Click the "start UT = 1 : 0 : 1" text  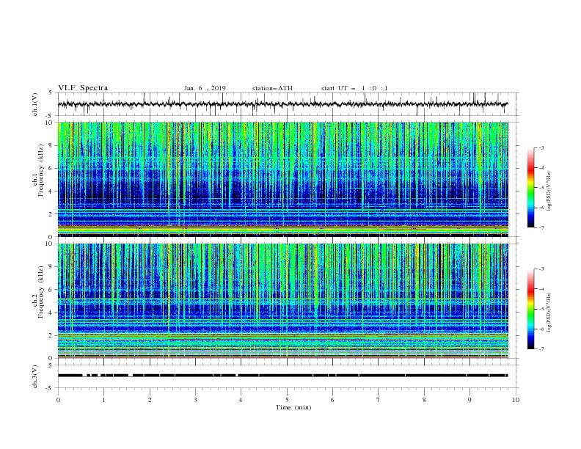click(354, 88)
